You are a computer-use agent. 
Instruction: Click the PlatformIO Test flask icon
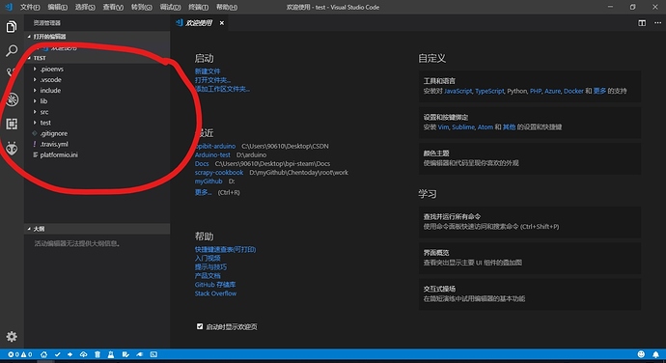coord(111,354)
